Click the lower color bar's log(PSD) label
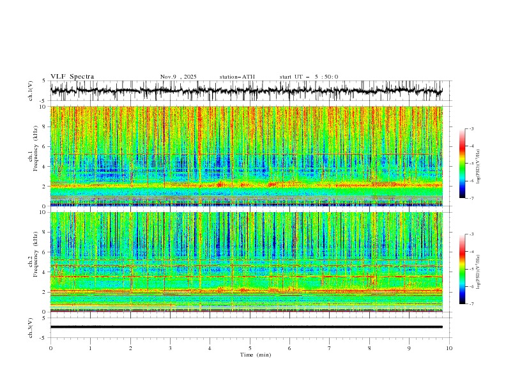506x391 pixels. tap(479, 272)
